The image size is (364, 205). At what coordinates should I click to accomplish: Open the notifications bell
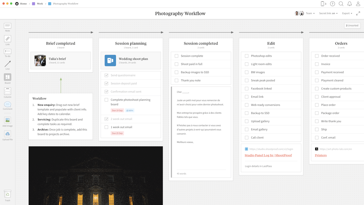coord(349,4)
